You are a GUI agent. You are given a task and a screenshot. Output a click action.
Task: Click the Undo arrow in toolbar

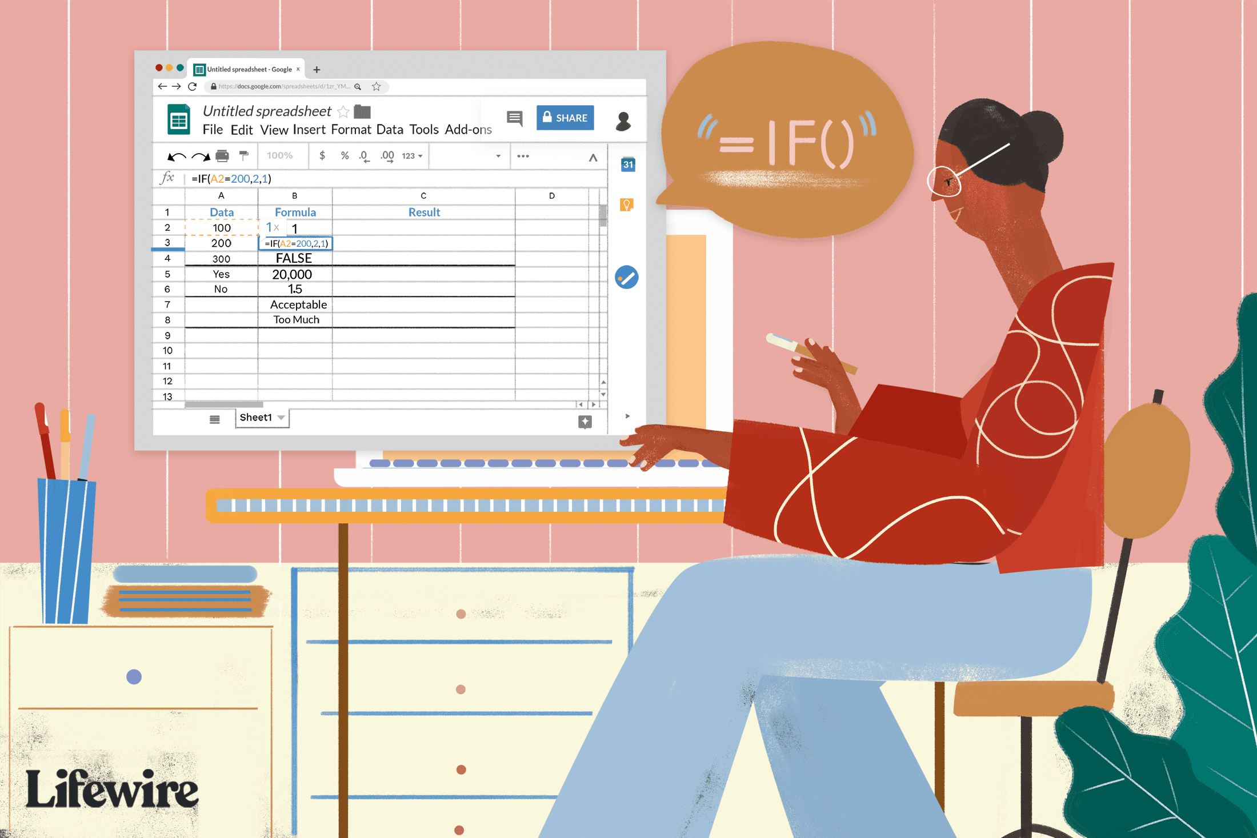click(x=176, y=156)
